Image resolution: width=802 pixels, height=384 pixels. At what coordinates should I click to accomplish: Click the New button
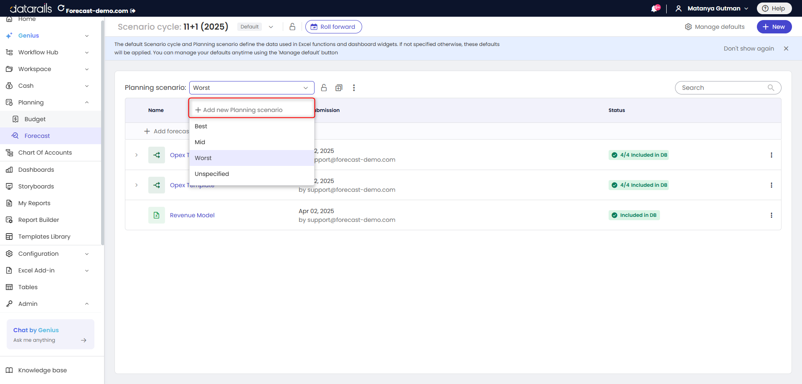tap(774, 27)
